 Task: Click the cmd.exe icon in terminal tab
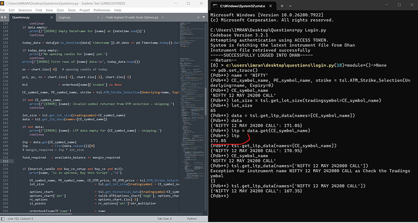pos(214,5)
